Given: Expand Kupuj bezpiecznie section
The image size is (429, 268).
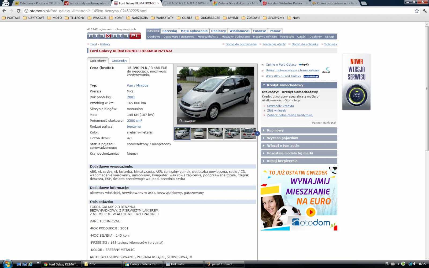Looking at the screenshot, I should tap(299, 161).
